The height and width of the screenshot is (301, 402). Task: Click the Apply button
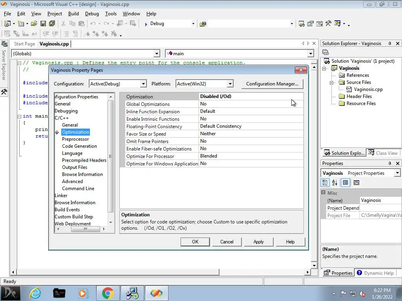tap(258, 242)
